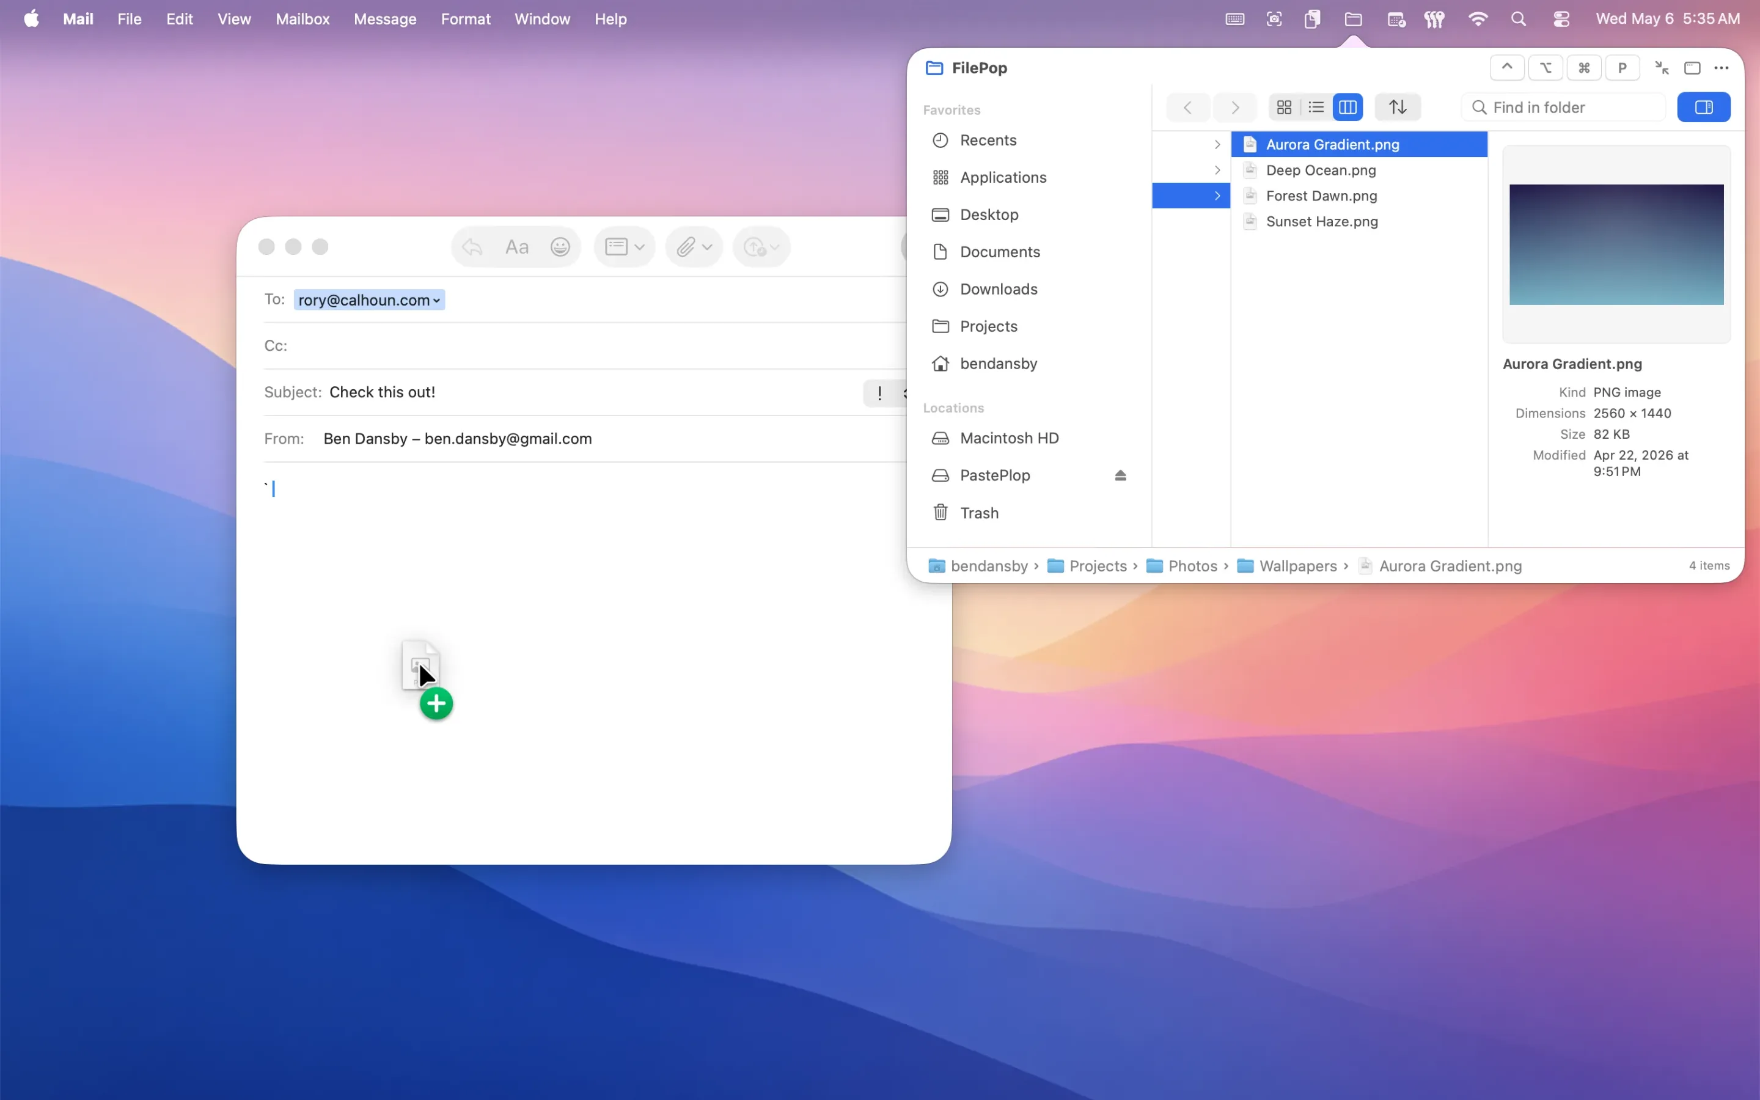1760x1100 pixels.
Task: Open the emoji picker smiley icon
Action: tap(560, 248)
